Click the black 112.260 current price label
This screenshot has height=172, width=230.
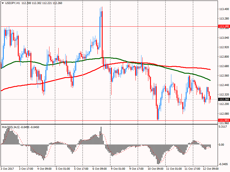pyautogui.click(x=224, y=99)
